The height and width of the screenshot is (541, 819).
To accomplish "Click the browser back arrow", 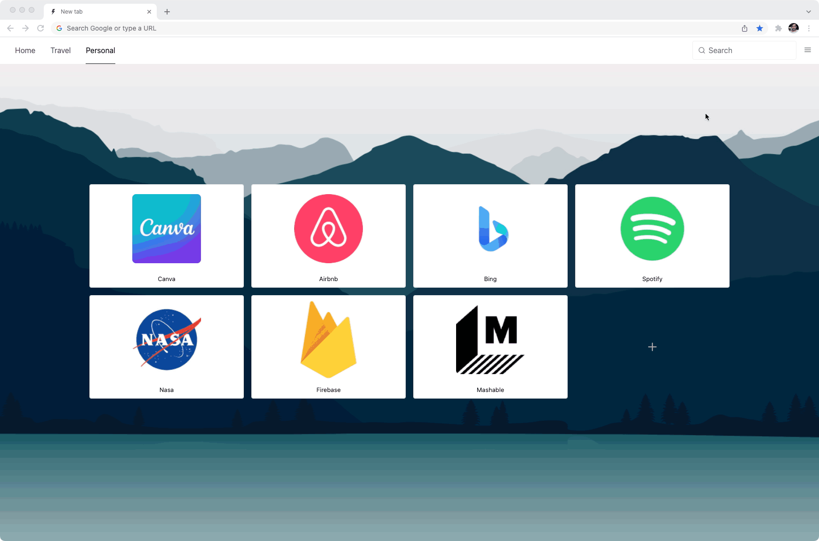I will 10,28.
